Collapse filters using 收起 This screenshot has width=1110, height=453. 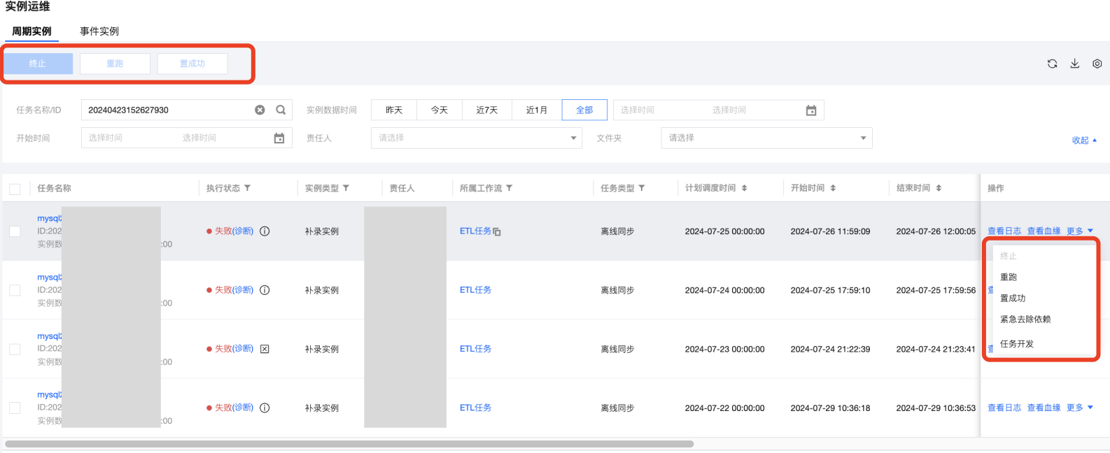pos(1083,141)
